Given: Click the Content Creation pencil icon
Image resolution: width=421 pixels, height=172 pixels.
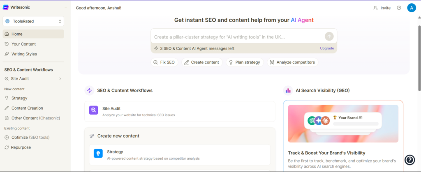Looking at the screenshot, I should [7, 108].
